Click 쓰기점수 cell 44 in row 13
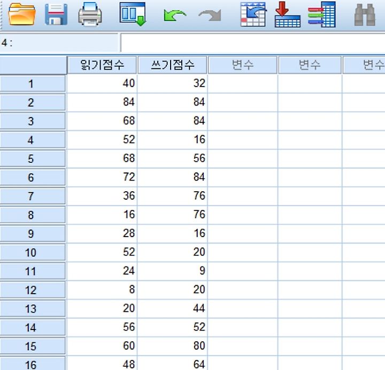385x370 pixels. (x=172, y=309)
